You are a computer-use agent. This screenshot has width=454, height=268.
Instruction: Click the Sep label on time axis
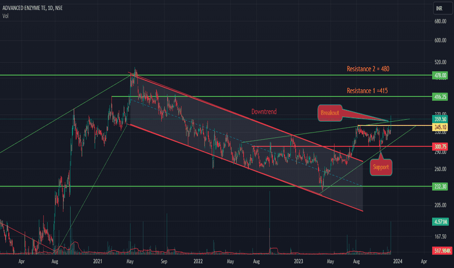click(164, 261)
